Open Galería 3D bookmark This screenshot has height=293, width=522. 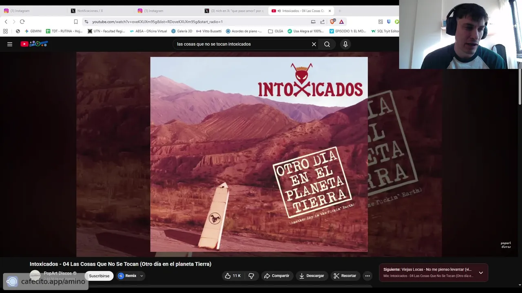(181, 31)
